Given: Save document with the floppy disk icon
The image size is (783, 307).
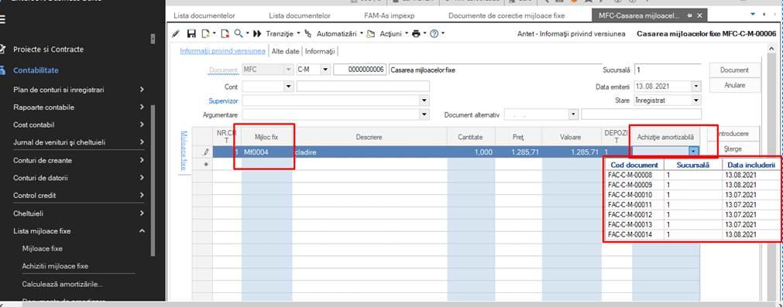Looking at the screenshot, I should click(191, 34).
